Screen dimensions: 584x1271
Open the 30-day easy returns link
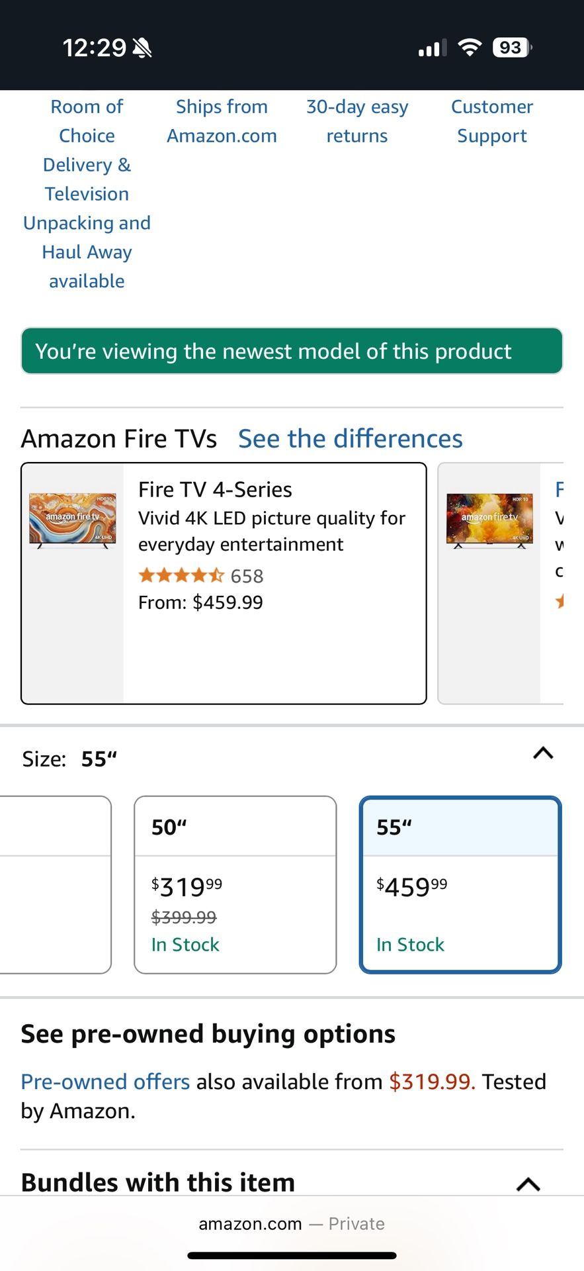(357, 121)
